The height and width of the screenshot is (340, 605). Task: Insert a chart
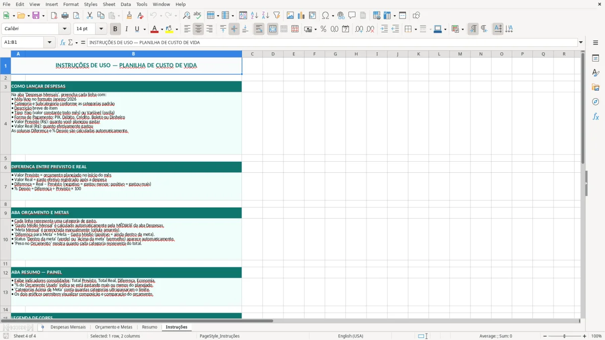301,16
